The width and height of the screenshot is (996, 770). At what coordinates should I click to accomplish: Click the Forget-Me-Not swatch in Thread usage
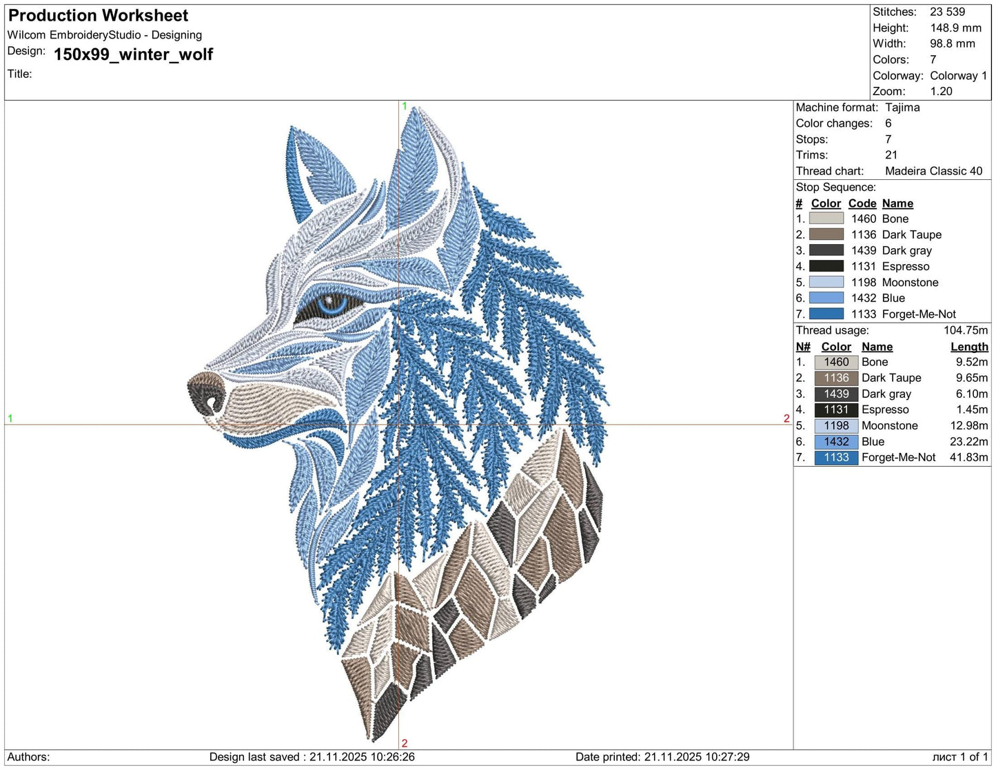[835, 457]
